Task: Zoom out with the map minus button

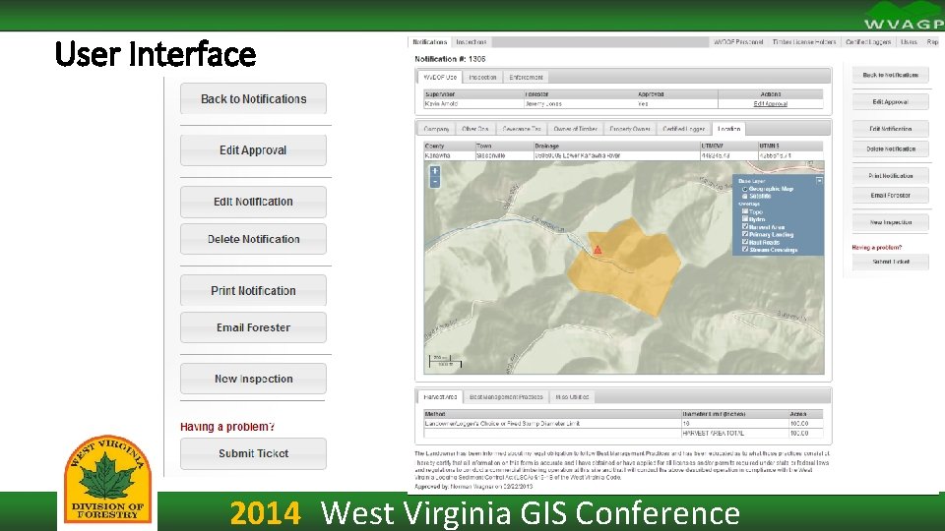Action: pyautogui.click(x=434, y=183)
